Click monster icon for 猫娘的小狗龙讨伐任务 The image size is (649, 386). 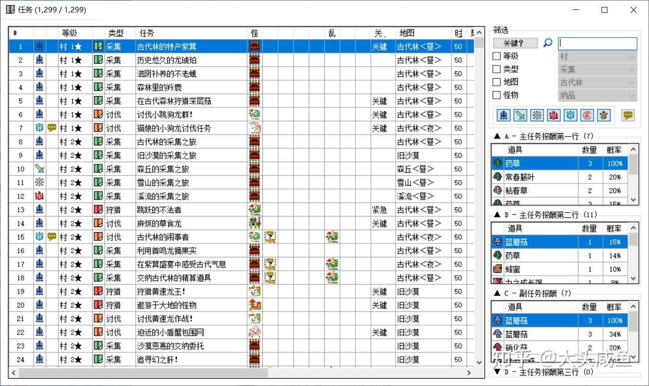254,128
